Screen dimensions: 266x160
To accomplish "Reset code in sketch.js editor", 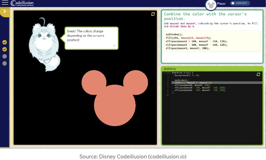I will (258, 74).
